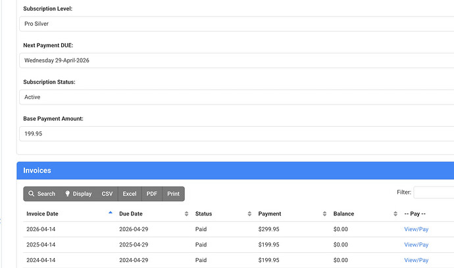
Task: Click the Search button in Invoices toolbar
Action: tap(41, 194)
